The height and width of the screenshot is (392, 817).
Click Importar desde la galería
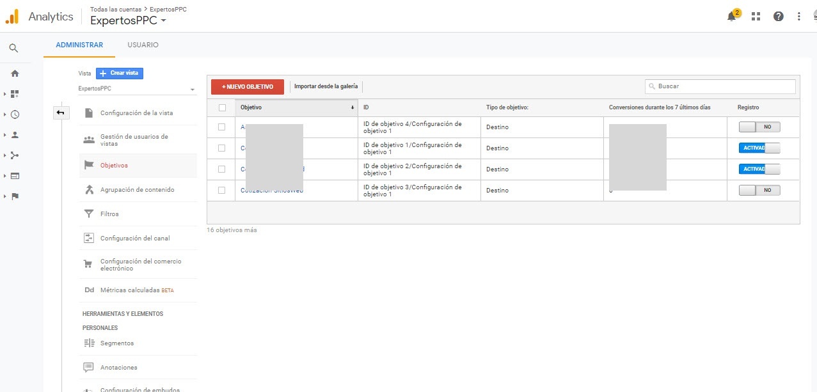[326, 86]
